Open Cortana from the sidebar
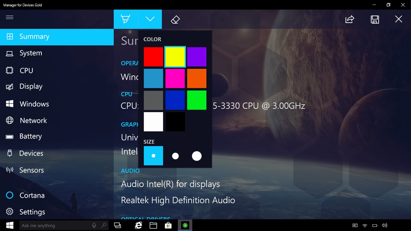This screenshot has width=411, height=231. 33,195
